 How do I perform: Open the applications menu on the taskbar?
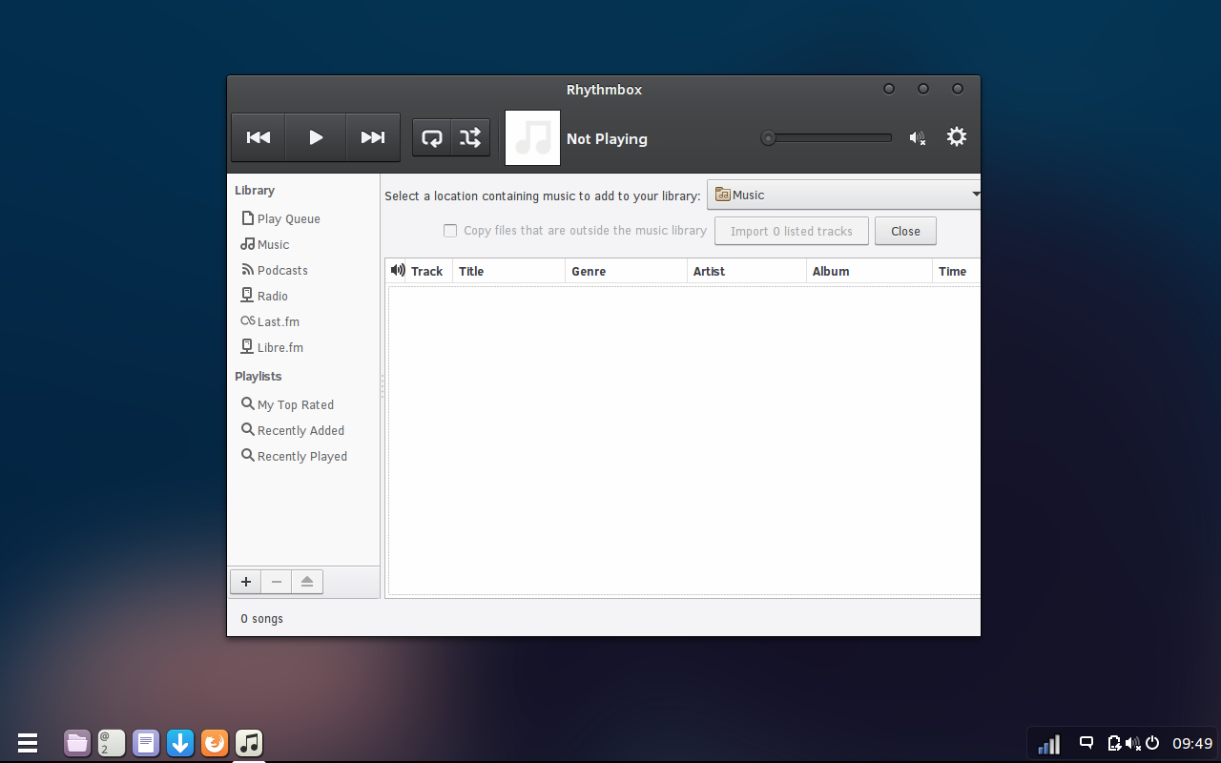click(x=27, y=742)
